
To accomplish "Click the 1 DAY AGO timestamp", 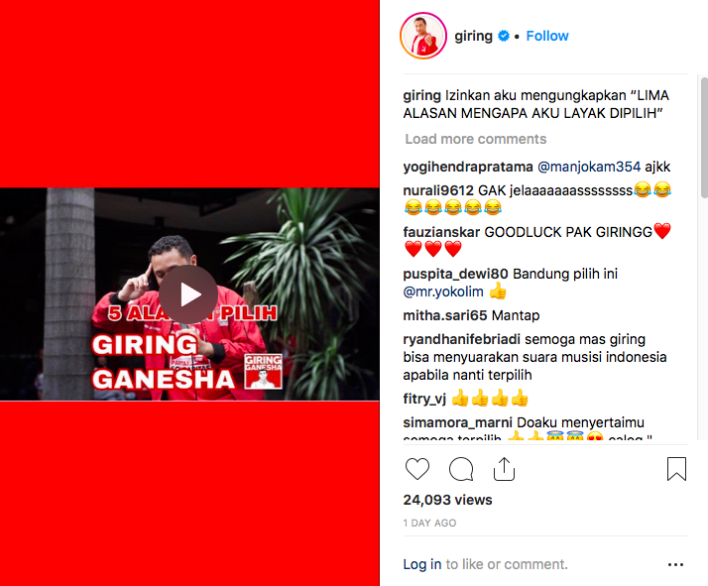I will [x=429, y=523].
